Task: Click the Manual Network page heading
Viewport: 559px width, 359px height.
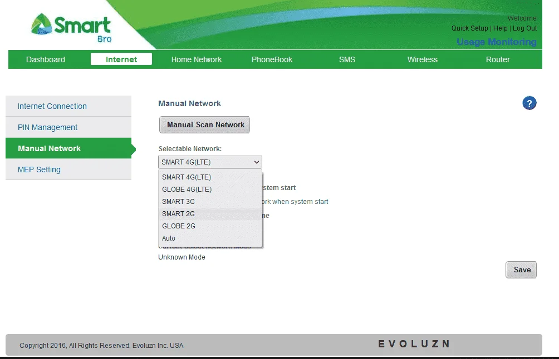Action: point(190,103)
